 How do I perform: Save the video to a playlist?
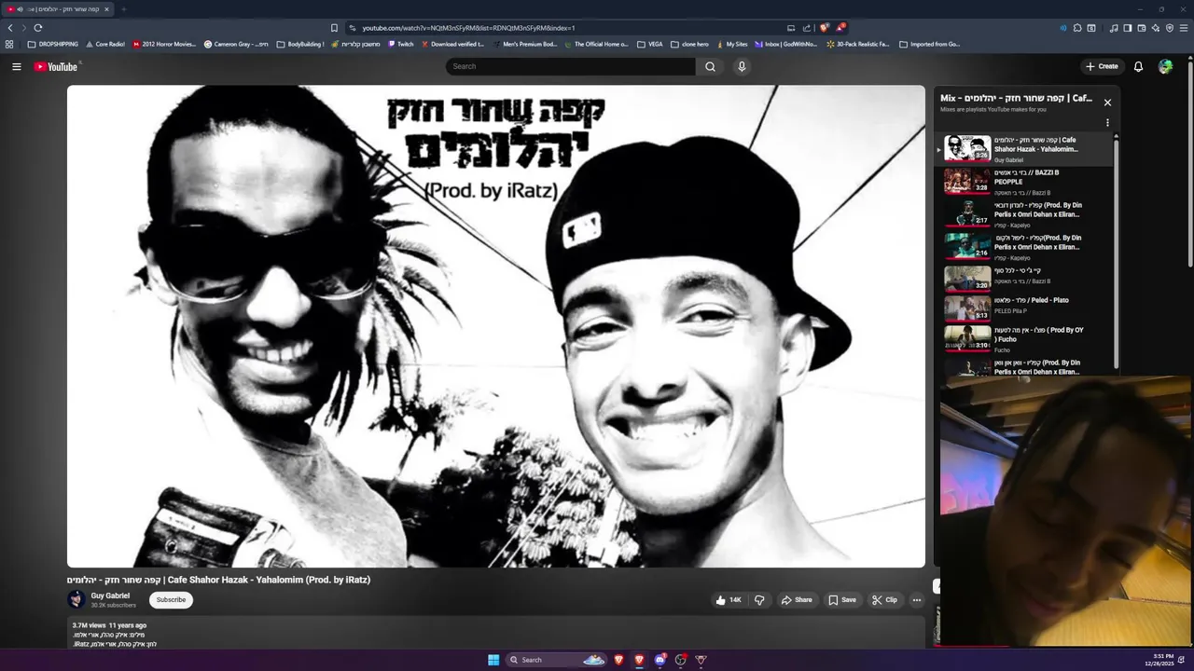pos(841,600)
